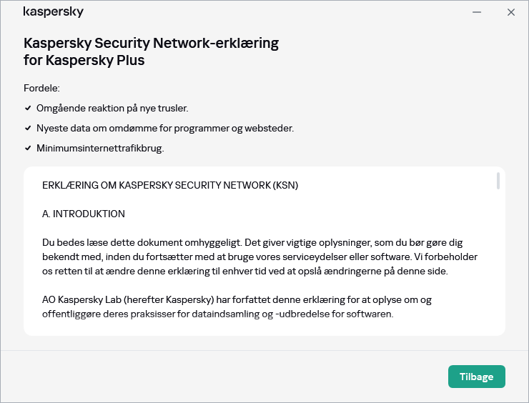Screen dimensions: 529x403
Task: Click the "Kaspersky Security Network-erklæring" heading
Action: (x=151, y=43)
